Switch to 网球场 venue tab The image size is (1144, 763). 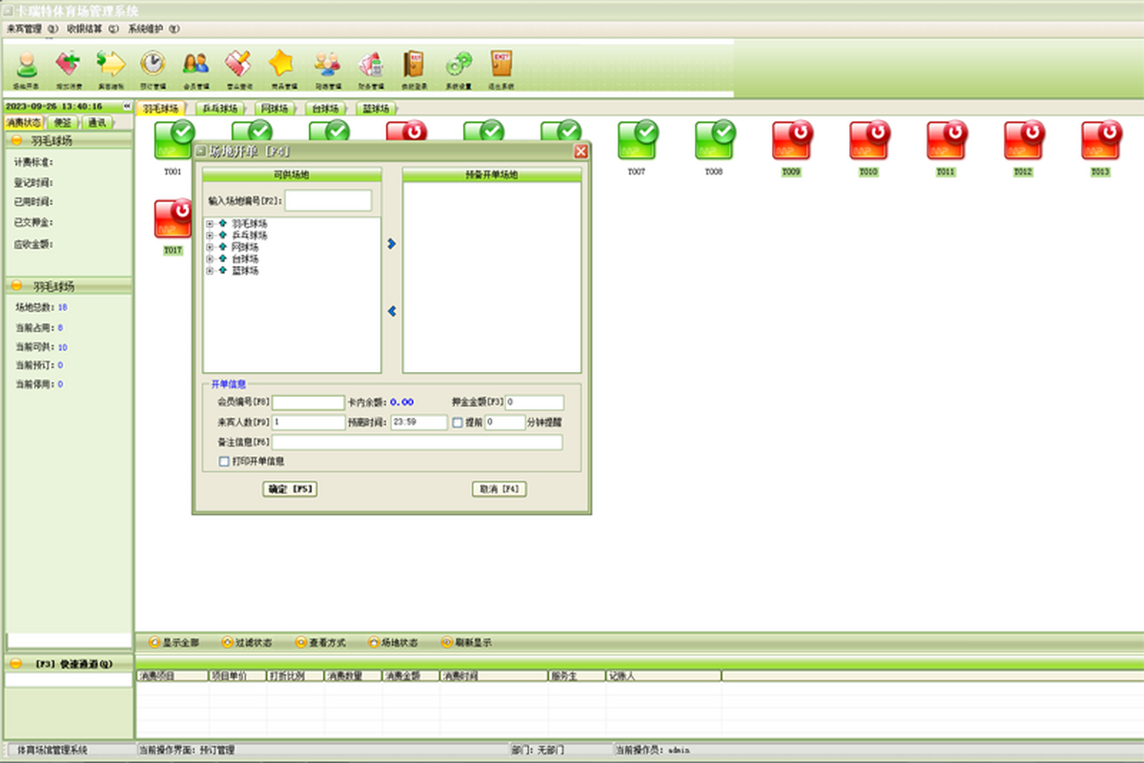point(275,109)
